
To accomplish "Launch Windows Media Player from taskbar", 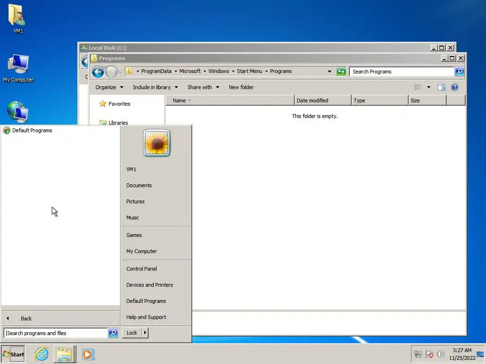I will 88,354.
